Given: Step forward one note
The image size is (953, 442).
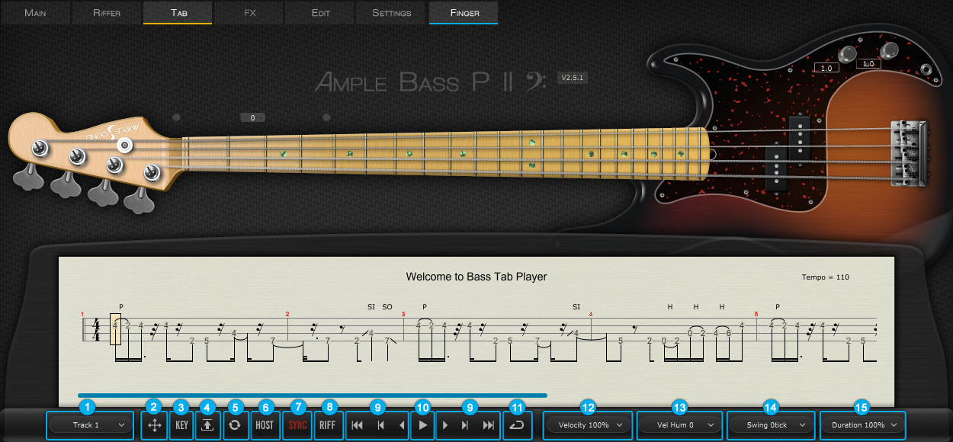Looking at the screenshot, I should coord(445,425).
